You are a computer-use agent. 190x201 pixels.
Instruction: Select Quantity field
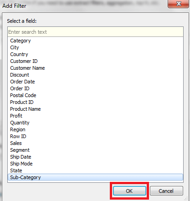(20, 123)
